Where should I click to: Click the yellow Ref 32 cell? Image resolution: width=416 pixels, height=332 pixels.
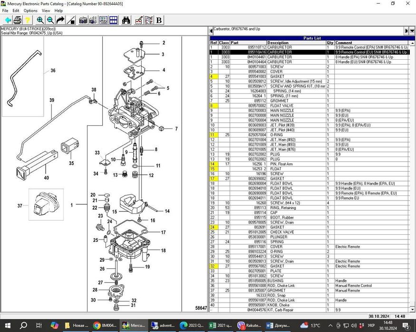click(213, 266)
